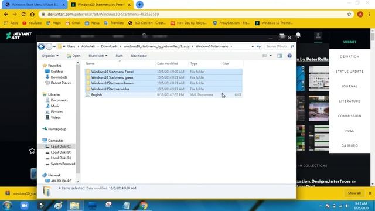Click the Open toolbar button

(x=74, y=56)
